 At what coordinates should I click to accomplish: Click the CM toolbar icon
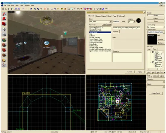pos(106,9)
